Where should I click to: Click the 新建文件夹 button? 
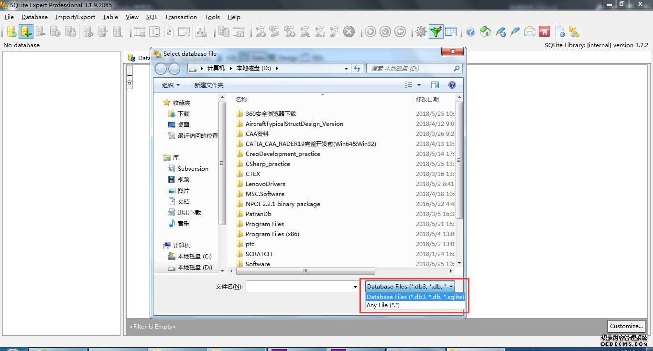(x=208, y=85)
